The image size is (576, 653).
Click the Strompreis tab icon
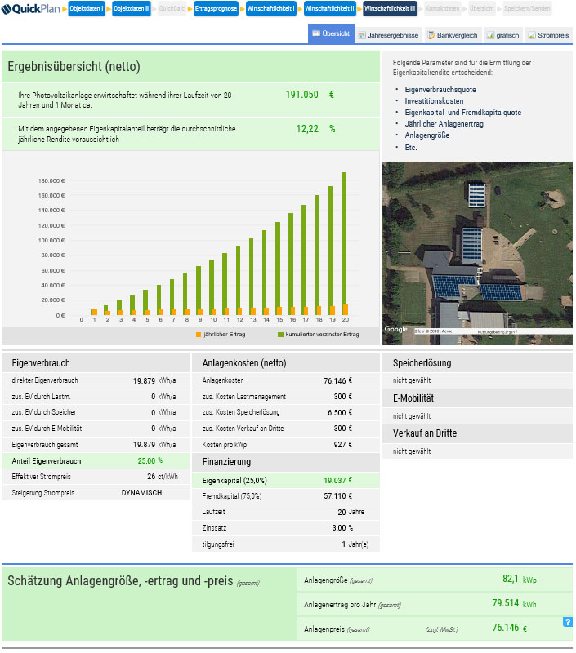tap(533, 35)
